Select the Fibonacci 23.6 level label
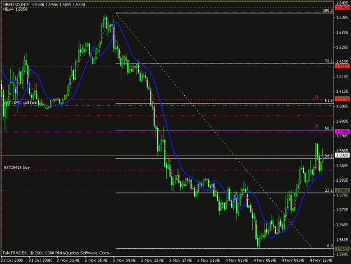The width and height of the screenshot is (351, 264). pyautogui.click(x=329, y=190)
